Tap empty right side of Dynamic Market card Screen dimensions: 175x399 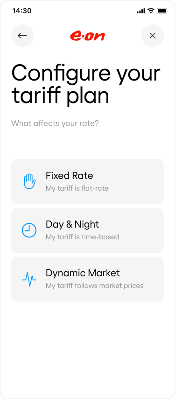(154, 279)
